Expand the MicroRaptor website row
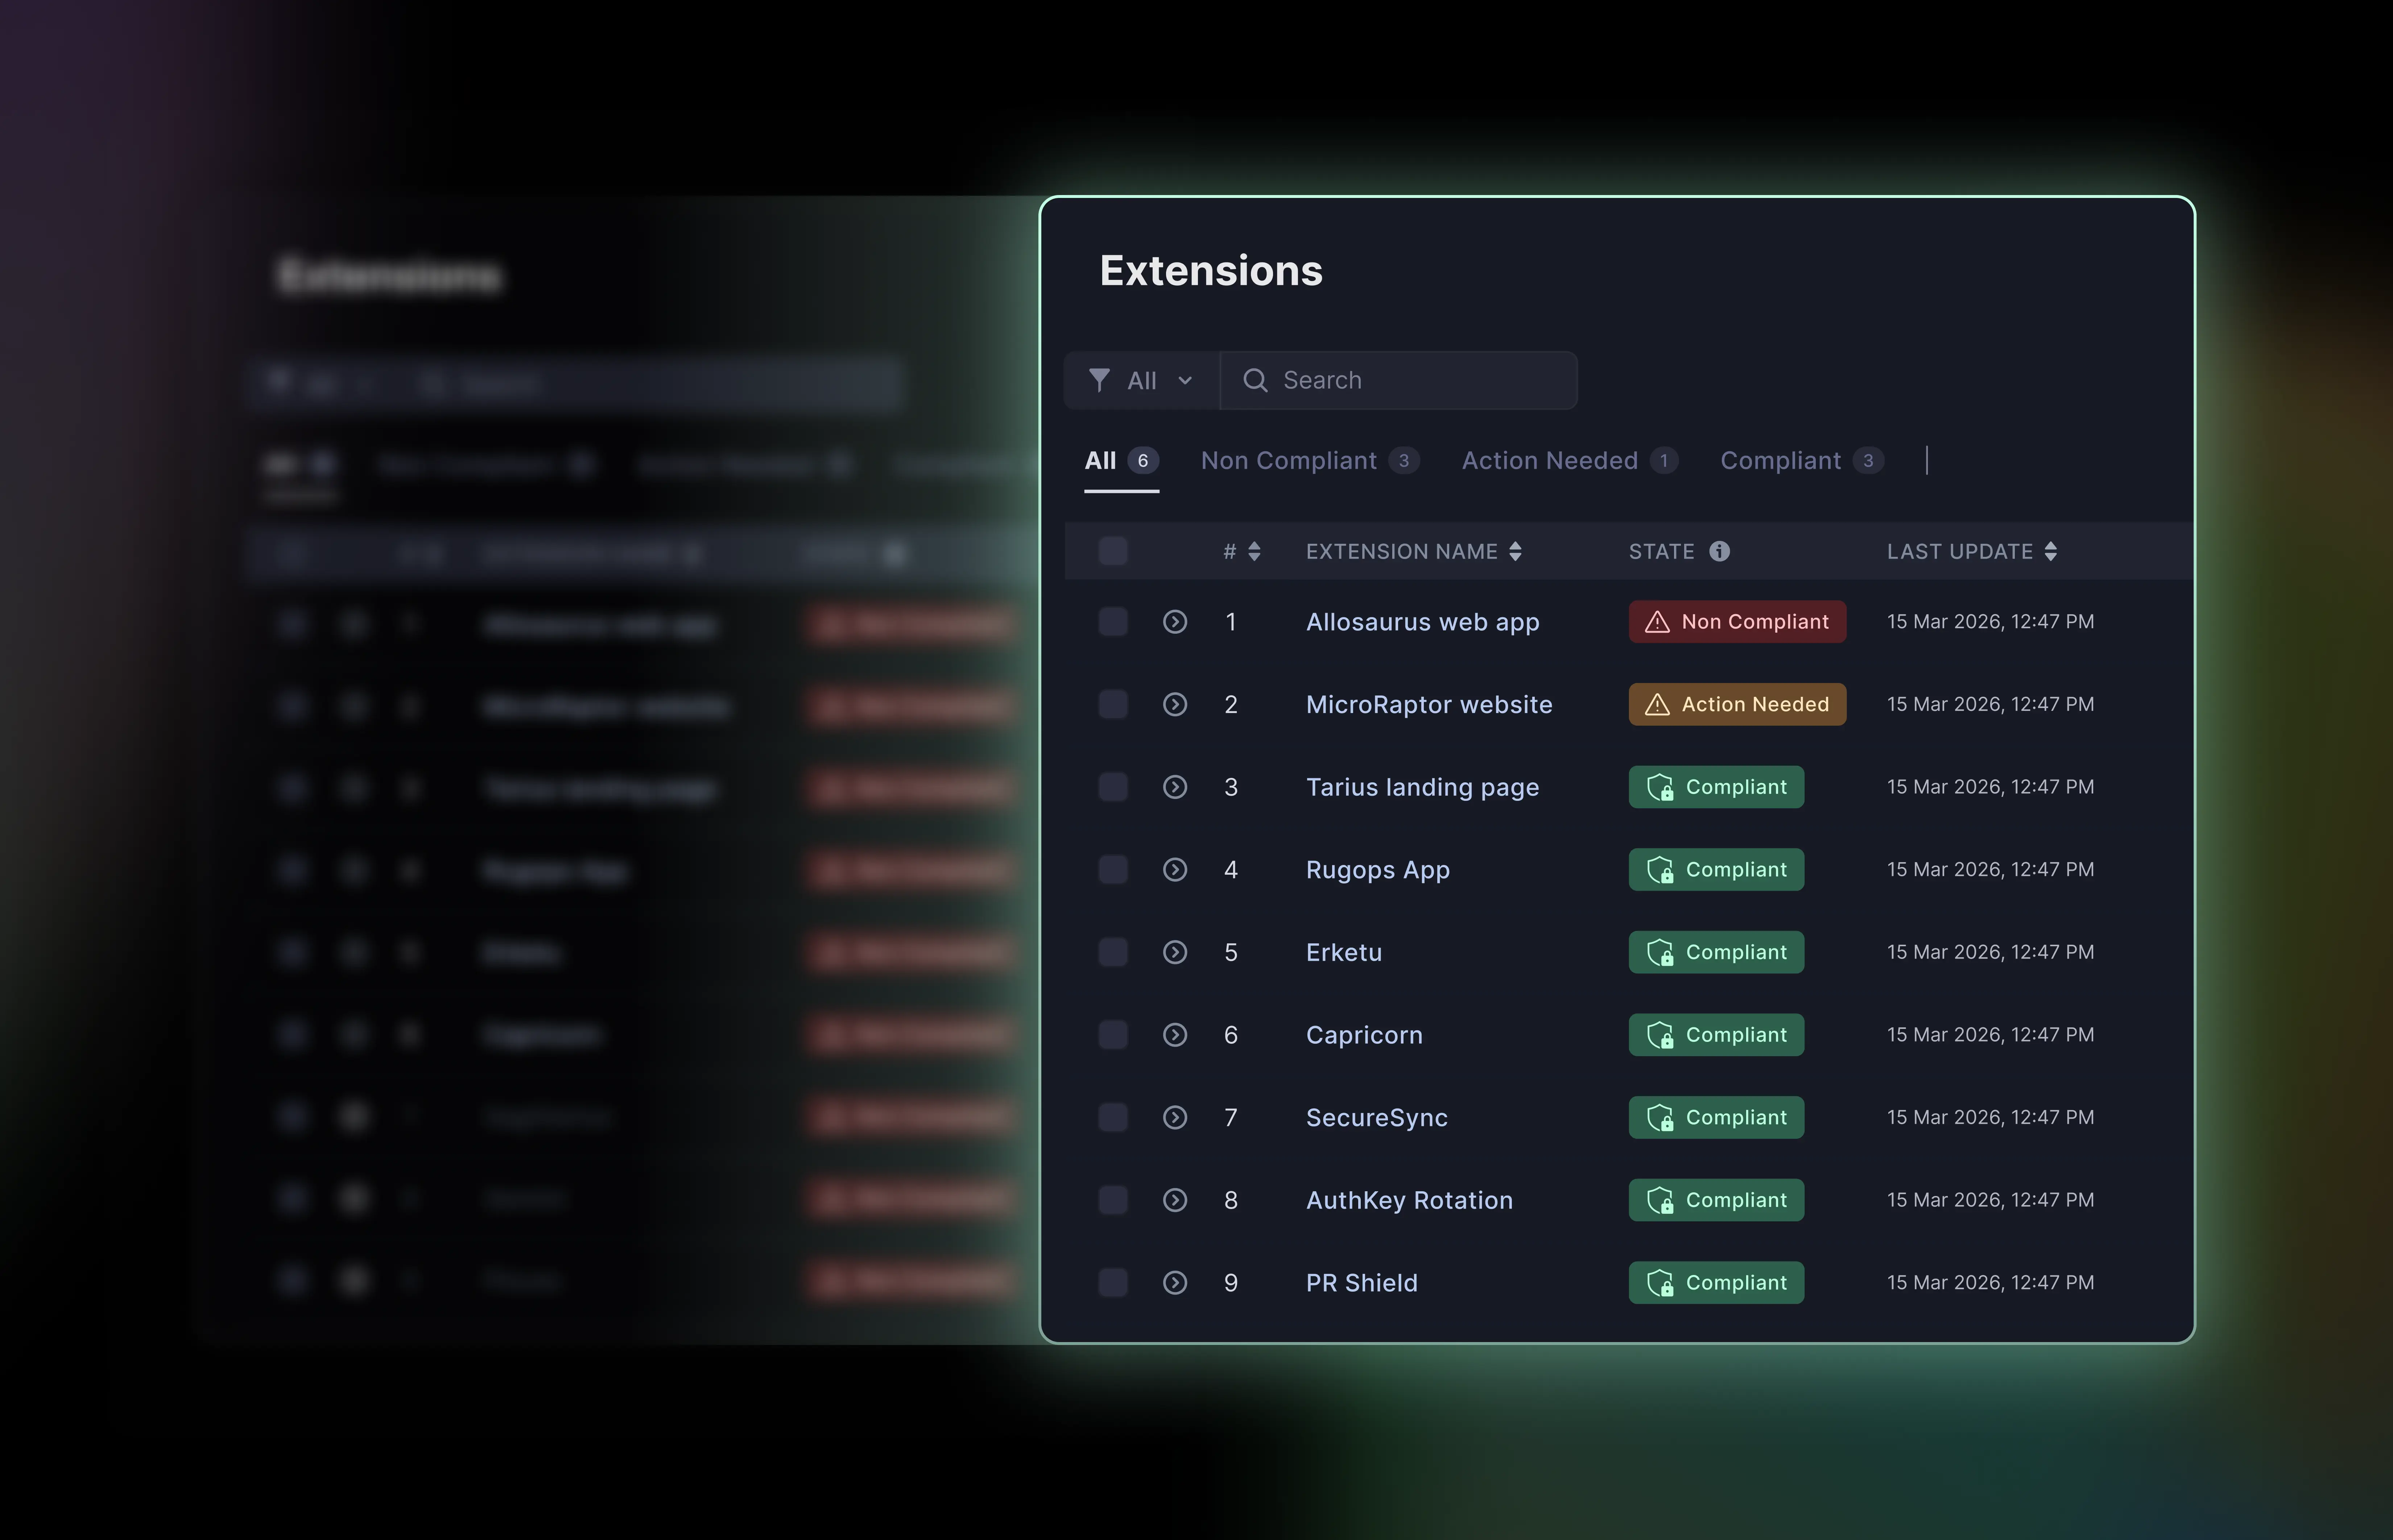Screen dimensions: 2393x1540 (x=1175, y=704)
